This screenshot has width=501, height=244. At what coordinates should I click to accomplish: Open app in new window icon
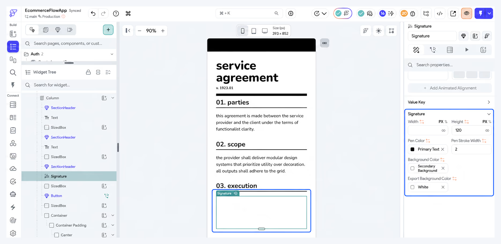(453, 13)
